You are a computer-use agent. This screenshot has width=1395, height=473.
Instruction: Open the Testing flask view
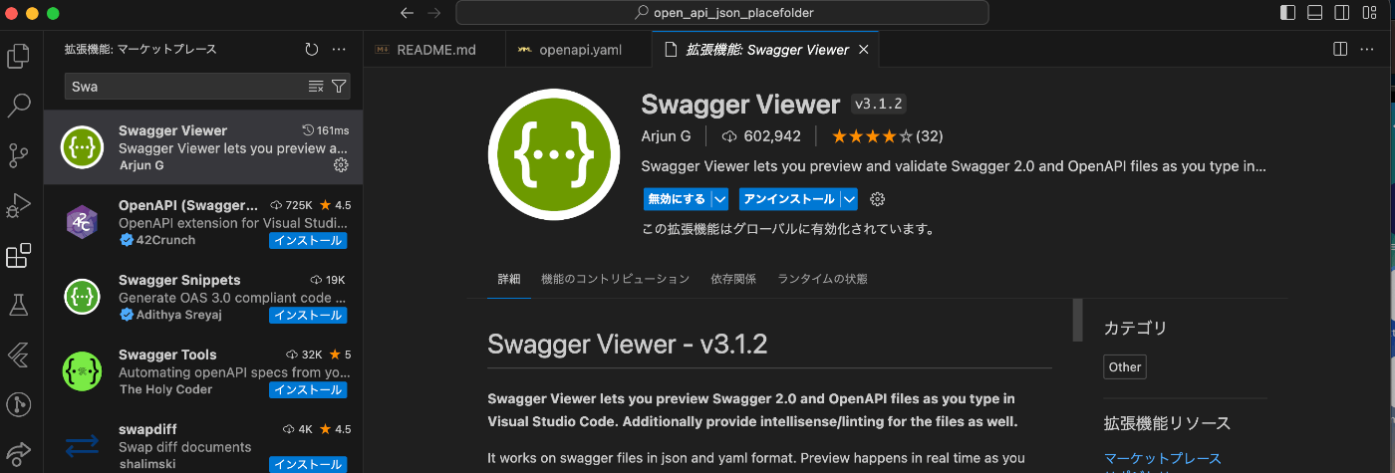[x=18, y=305]
